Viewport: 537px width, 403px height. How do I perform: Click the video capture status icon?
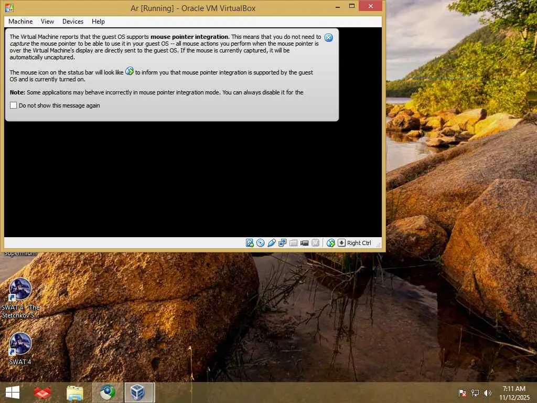[305, 243]
